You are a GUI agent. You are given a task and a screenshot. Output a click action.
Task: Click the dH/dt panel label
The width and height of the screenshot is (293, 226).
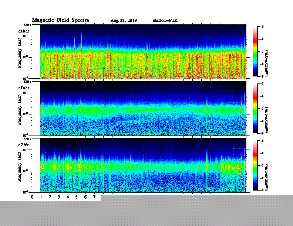coord(24,31)
